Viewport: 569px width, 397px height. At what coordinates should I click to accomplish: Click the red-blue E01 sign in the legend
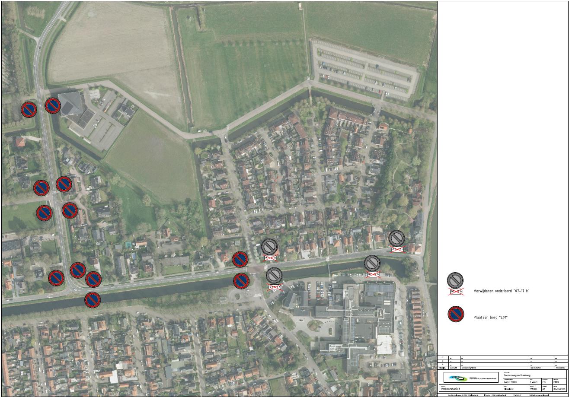click(456, 314)
